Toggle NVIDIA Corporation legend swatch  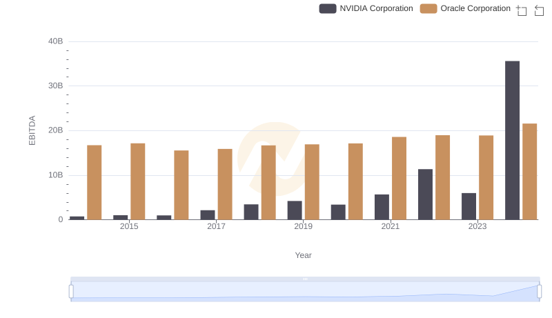coord(327,8)
